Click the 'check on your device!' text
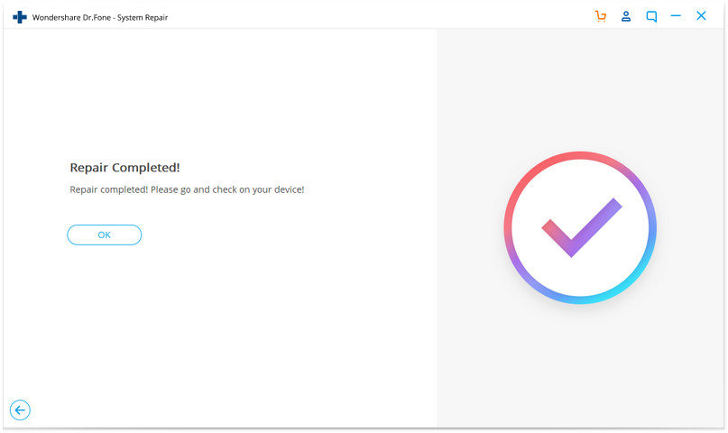728x433 pixels. [262, 189]
